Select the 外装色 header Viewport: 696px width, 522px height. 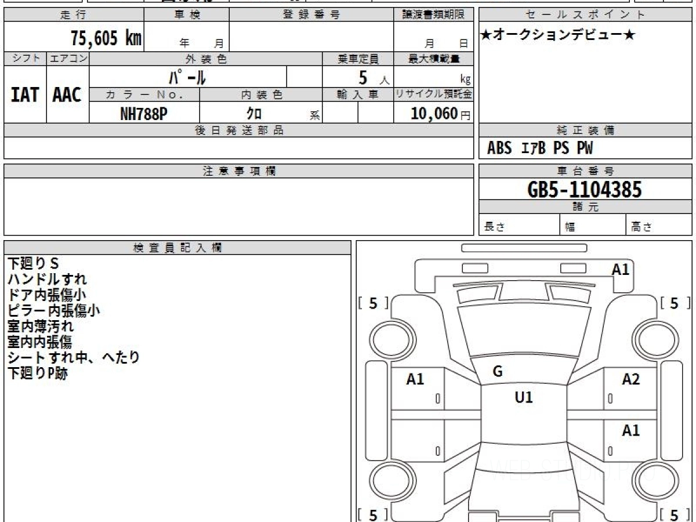coord(206,59)
